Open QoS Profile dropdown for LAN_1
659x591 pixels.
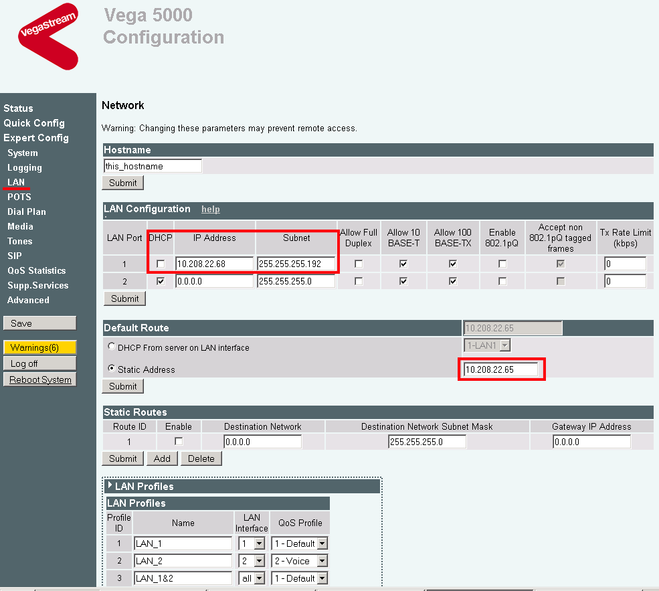(299, 543)
